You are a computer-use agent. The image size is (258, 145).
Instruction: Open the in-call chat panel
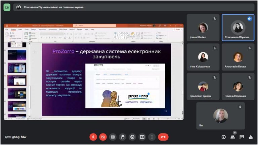pyautogui.click(x=242, y=137)
